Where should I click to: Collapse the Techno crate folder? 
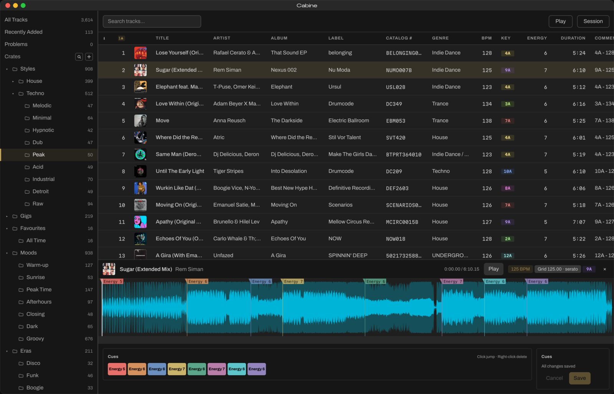13,94
